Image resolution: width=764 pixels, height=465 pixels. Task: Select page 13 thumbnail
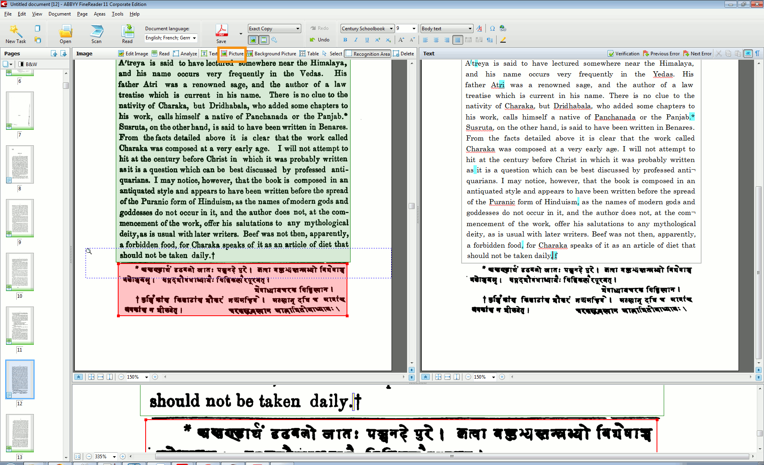tap(19, 433)
